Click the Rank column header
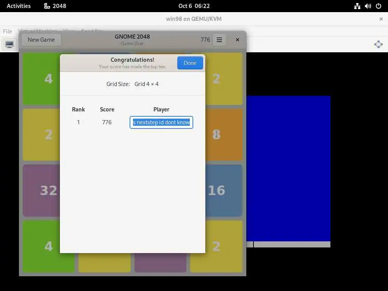This screenshot has height=291, width=388. tap(78, 110)
